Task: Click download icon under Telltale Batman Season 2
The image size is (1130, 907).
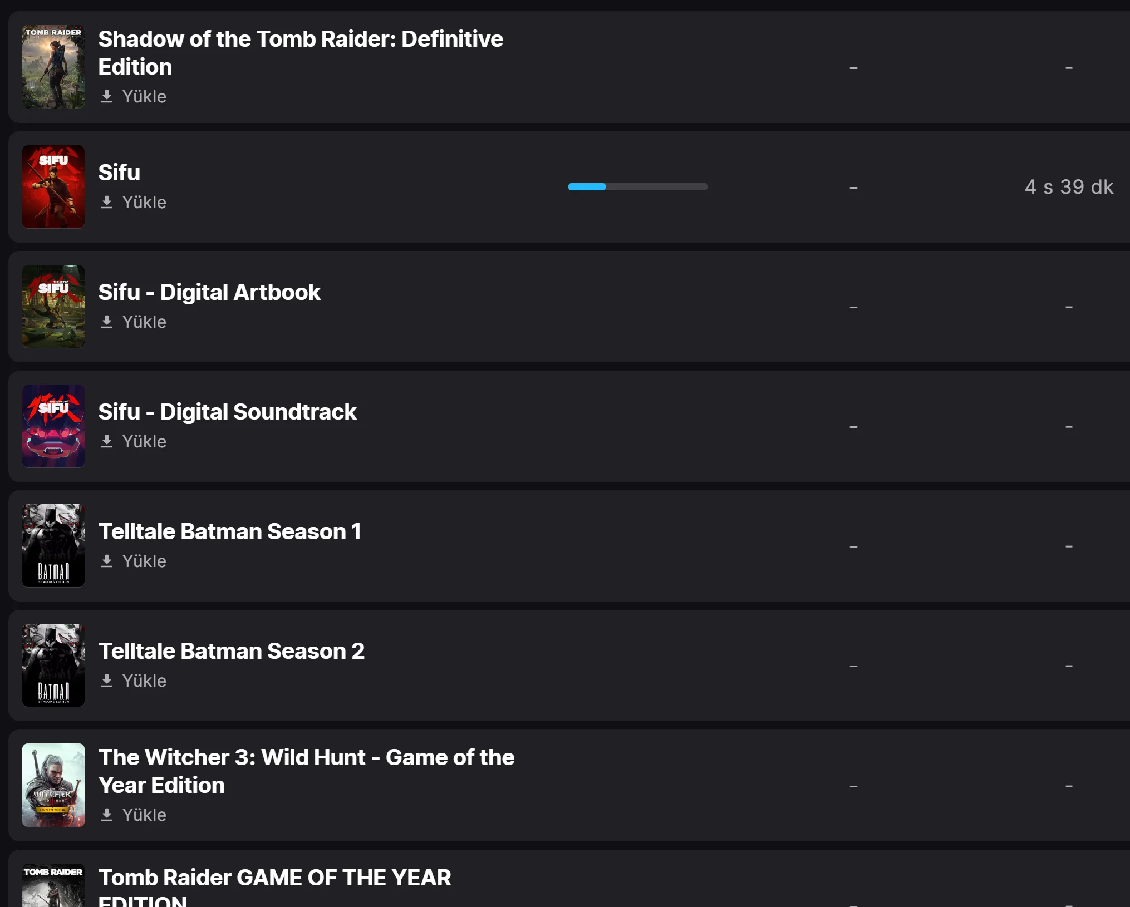Action: point(107,681)
